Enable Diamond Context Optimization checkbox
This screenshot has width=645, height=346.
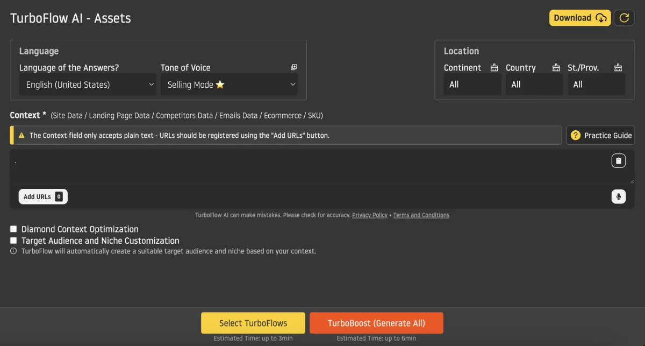pyautogui.click(x=13, y=229)
